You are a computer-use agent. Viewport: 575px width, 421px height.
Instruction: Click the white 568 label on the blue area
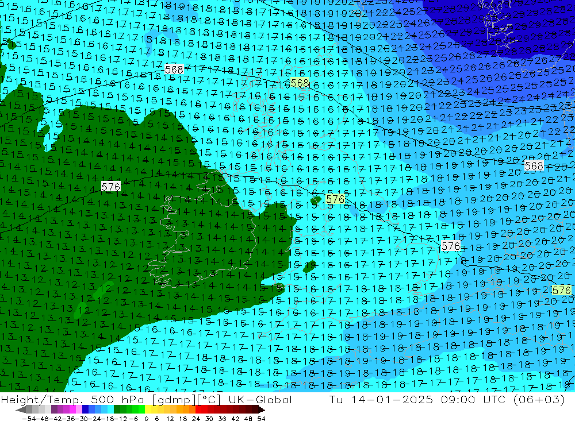pyautogui.click(x=534, y=165)
